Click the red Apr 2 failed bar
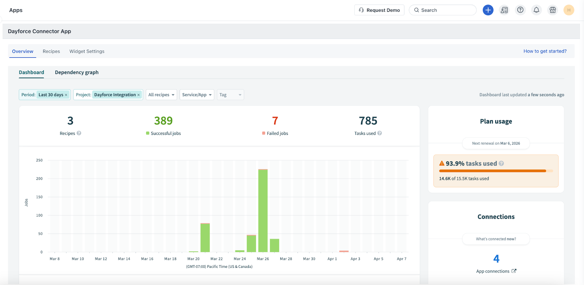This screenshot has height=285, width=584. 344,251
